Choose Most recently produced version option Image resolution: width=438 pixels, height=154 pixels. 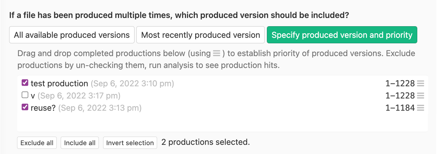tap(200, 35)
